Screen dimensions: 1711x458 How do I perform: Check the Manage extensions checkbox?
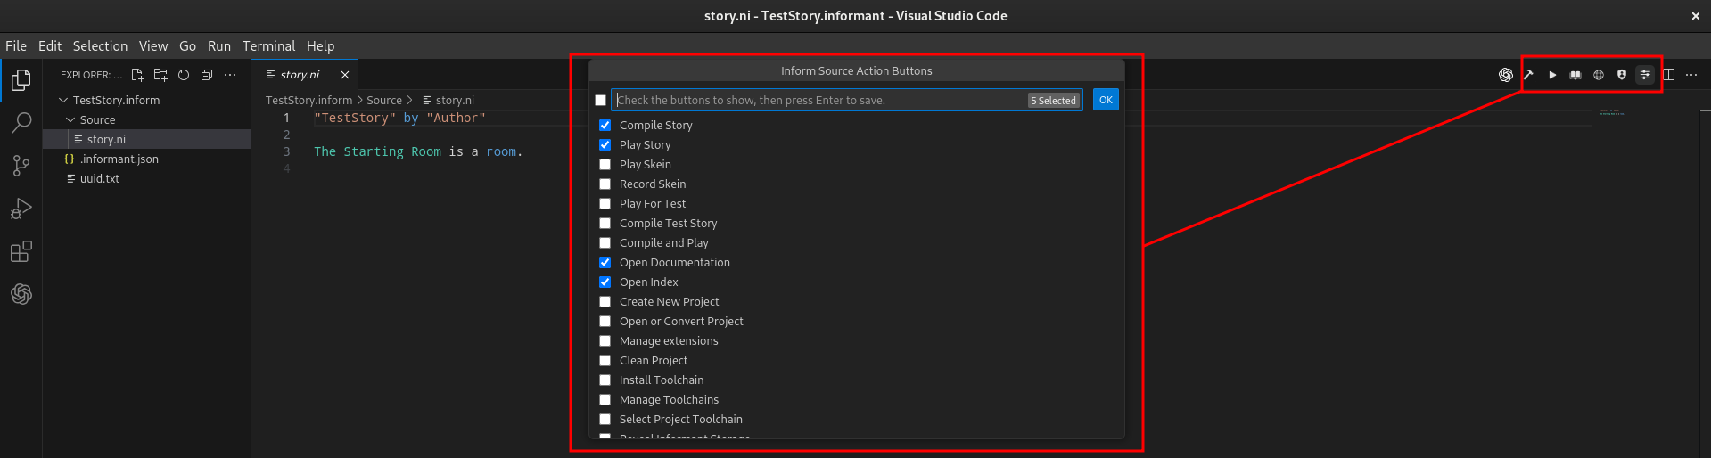click(x=605, y=341)
